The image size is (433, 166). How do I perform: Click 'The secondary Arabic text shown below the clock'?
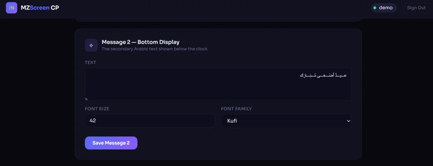(x=155, y=49)
